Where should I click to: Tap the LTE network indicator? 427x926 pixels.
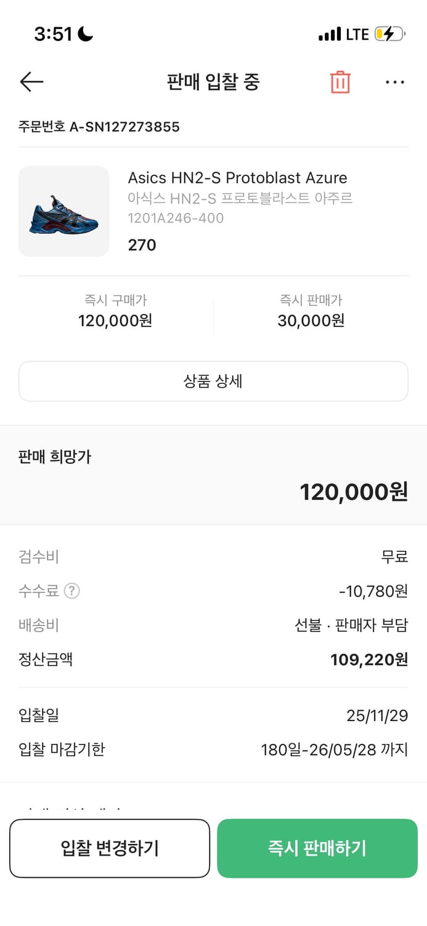click(x=357, y=35)
